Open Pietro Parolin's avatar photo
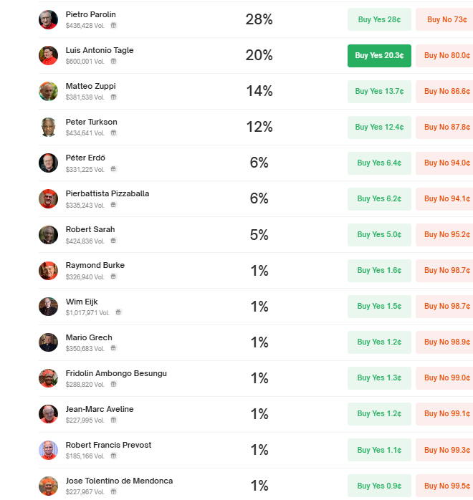Image resolution: width=473 pixels, height=500 pixels. click(x=48, y=19)
